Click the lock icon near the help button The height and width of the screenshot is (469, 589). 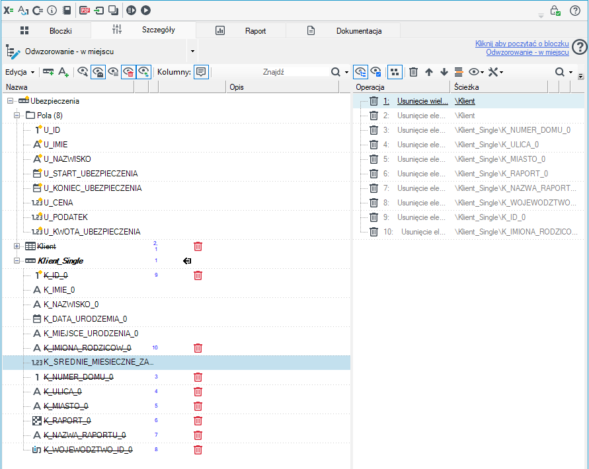(x=555, y=10)
